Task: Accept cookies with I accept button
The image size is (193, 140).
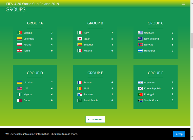Action: click(179, 134)
